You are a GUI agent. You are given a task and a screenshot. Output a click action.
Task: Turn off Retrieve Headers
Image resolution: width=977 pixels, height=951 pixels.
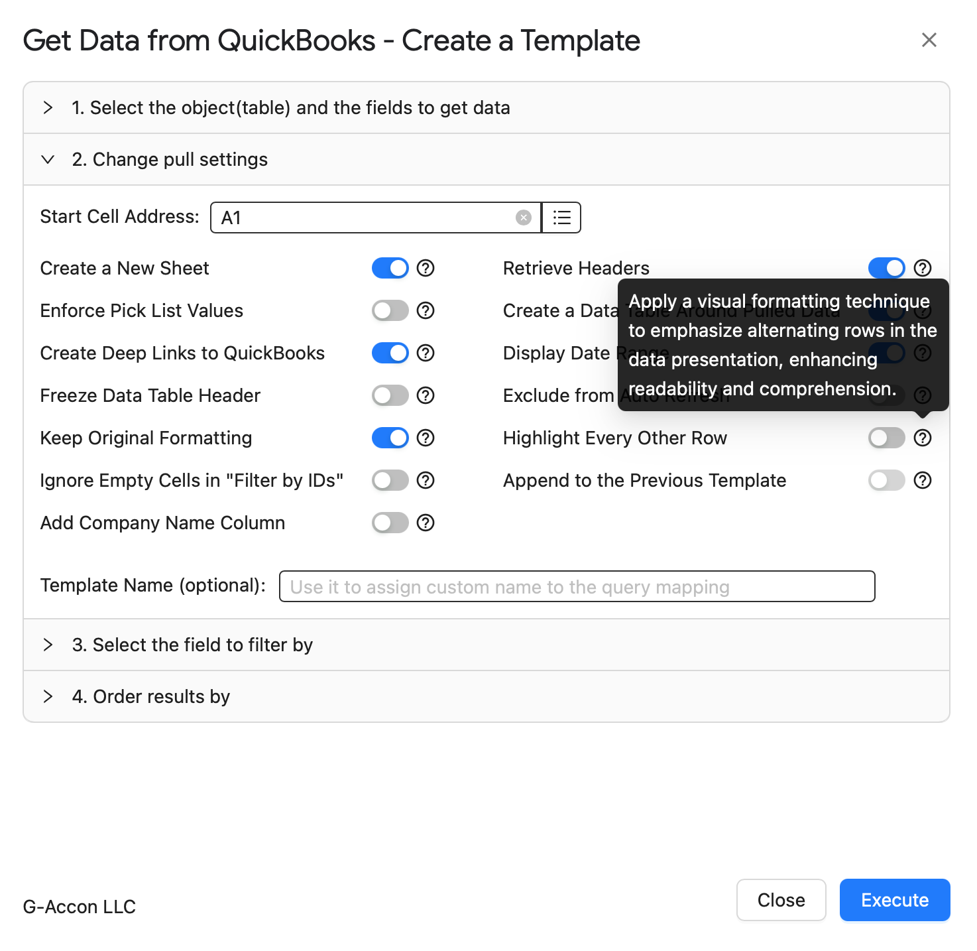tap(887, 268)
